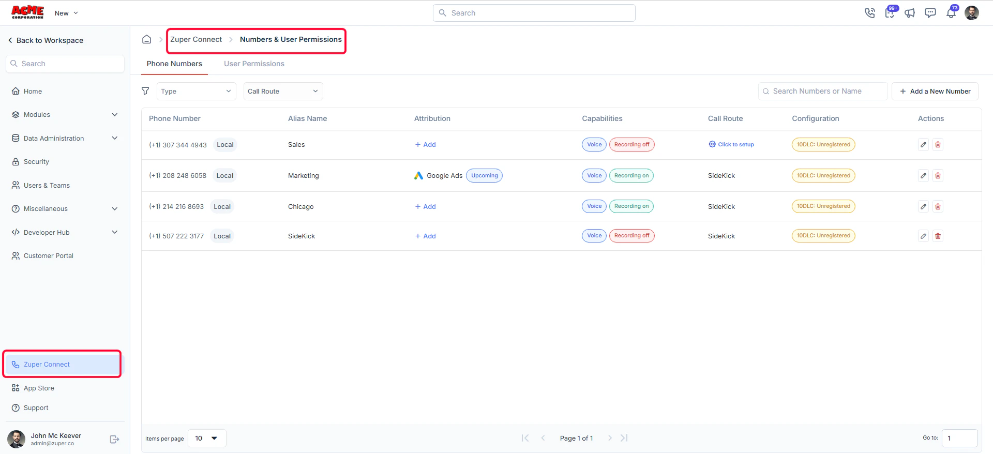Click the global Search field in header
Image resolution: width=993 pixels, height=454 pixels.
(534, 13)
